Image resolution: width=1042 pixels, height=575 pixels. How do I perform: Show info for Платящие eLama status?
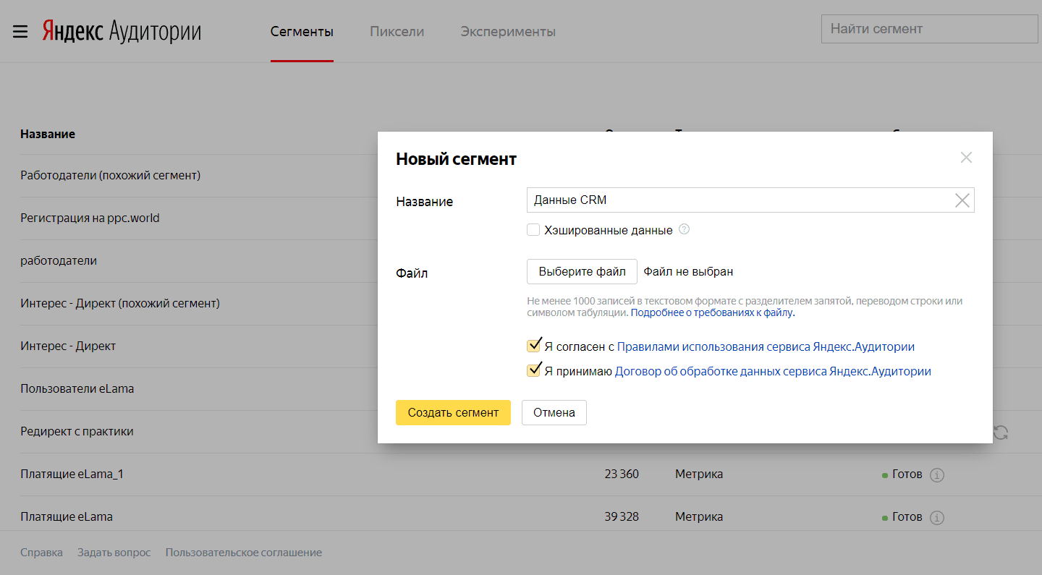coord(937,518)
